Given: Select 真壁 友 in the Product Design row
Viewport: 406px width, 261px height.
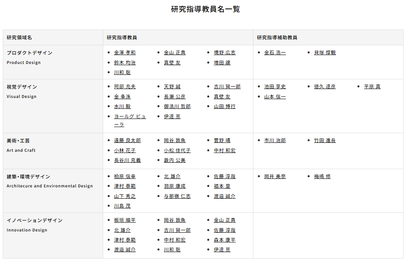Looking at the screenshot, I should coord(172,63).
